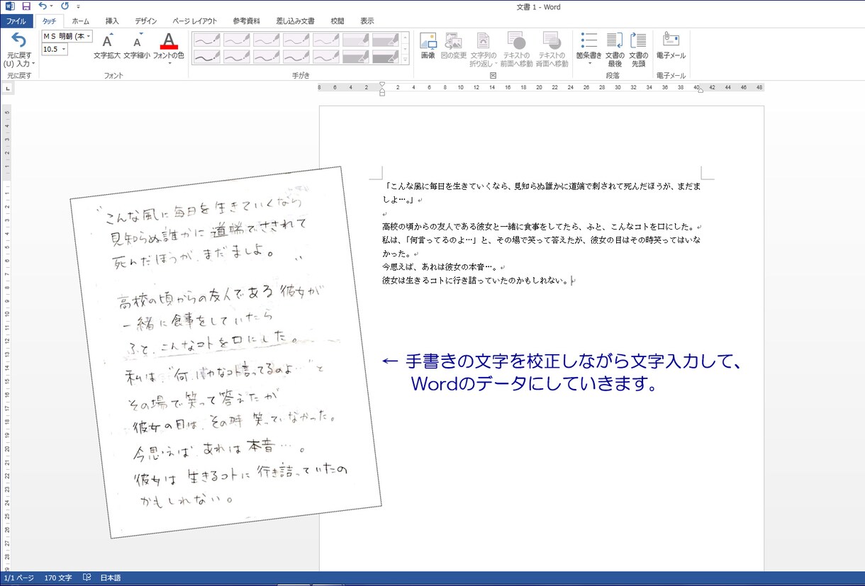
Task: Switch to the ホーム ribbon tab
Action: pos(81,21)
